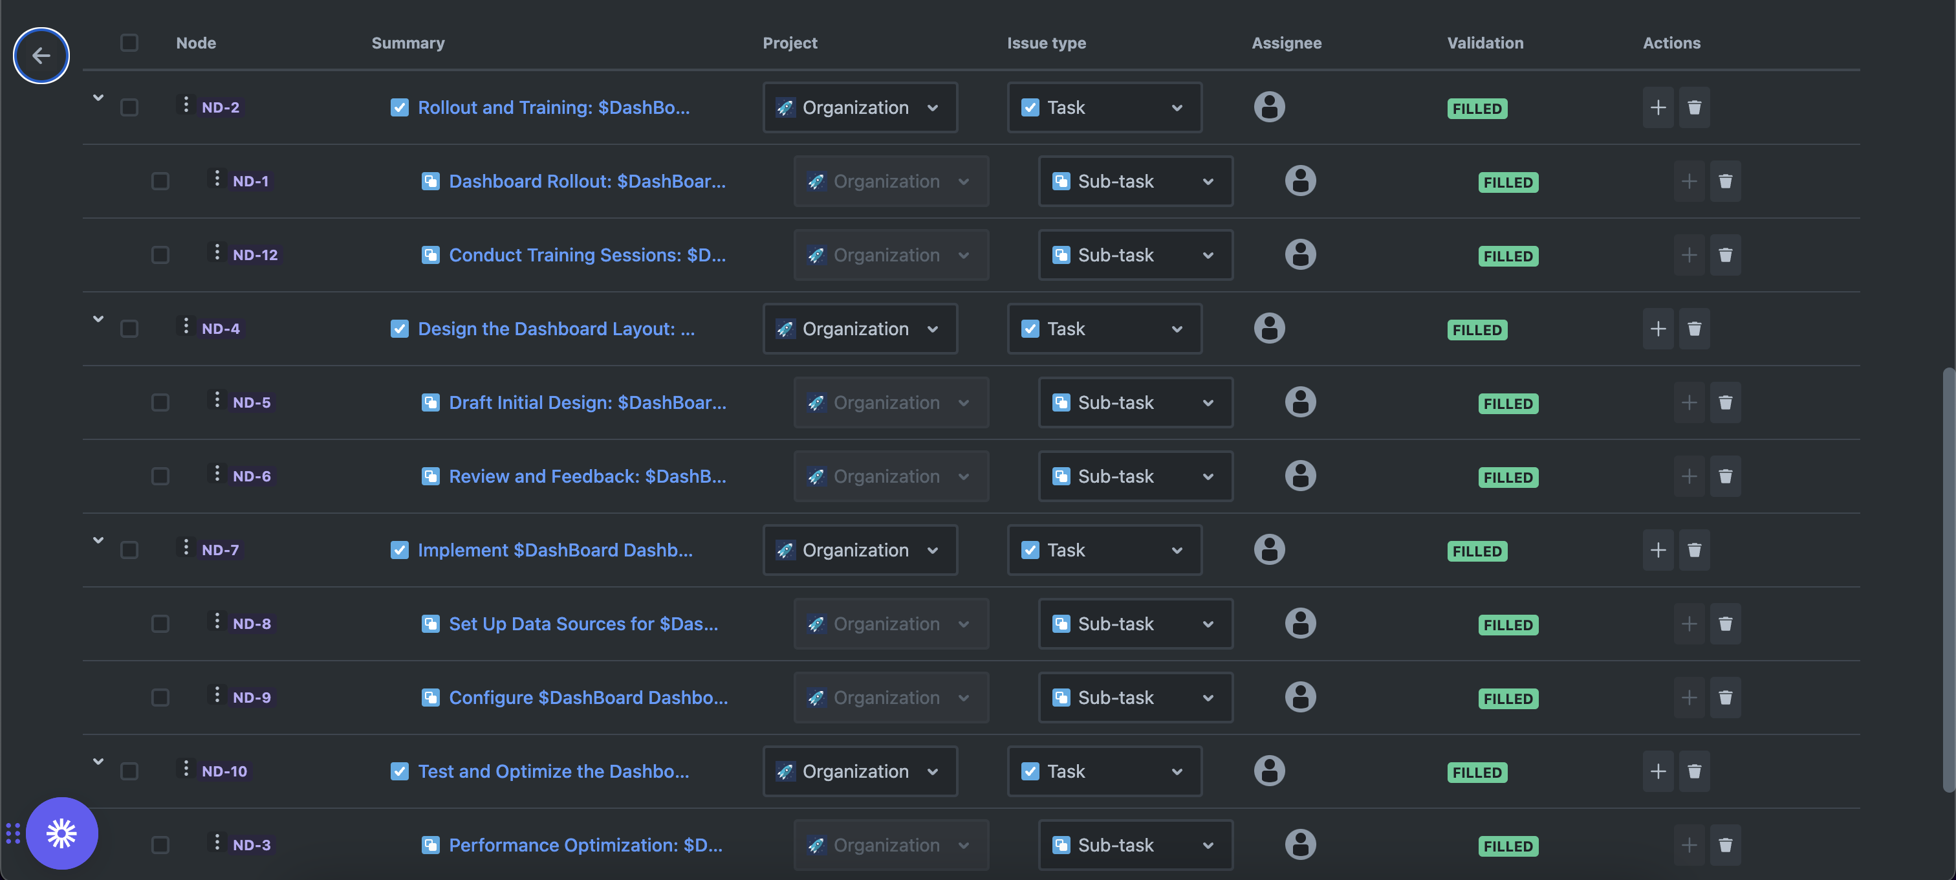The width and height of the screenshot is (1956, 880).
Task: Delete the ND-2 row using trash icon
Action: (1694, 107)
